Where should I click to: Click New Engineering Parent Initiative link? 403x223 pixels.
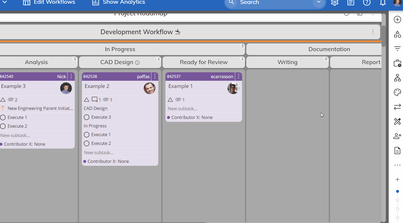click(x=40, y=108)
